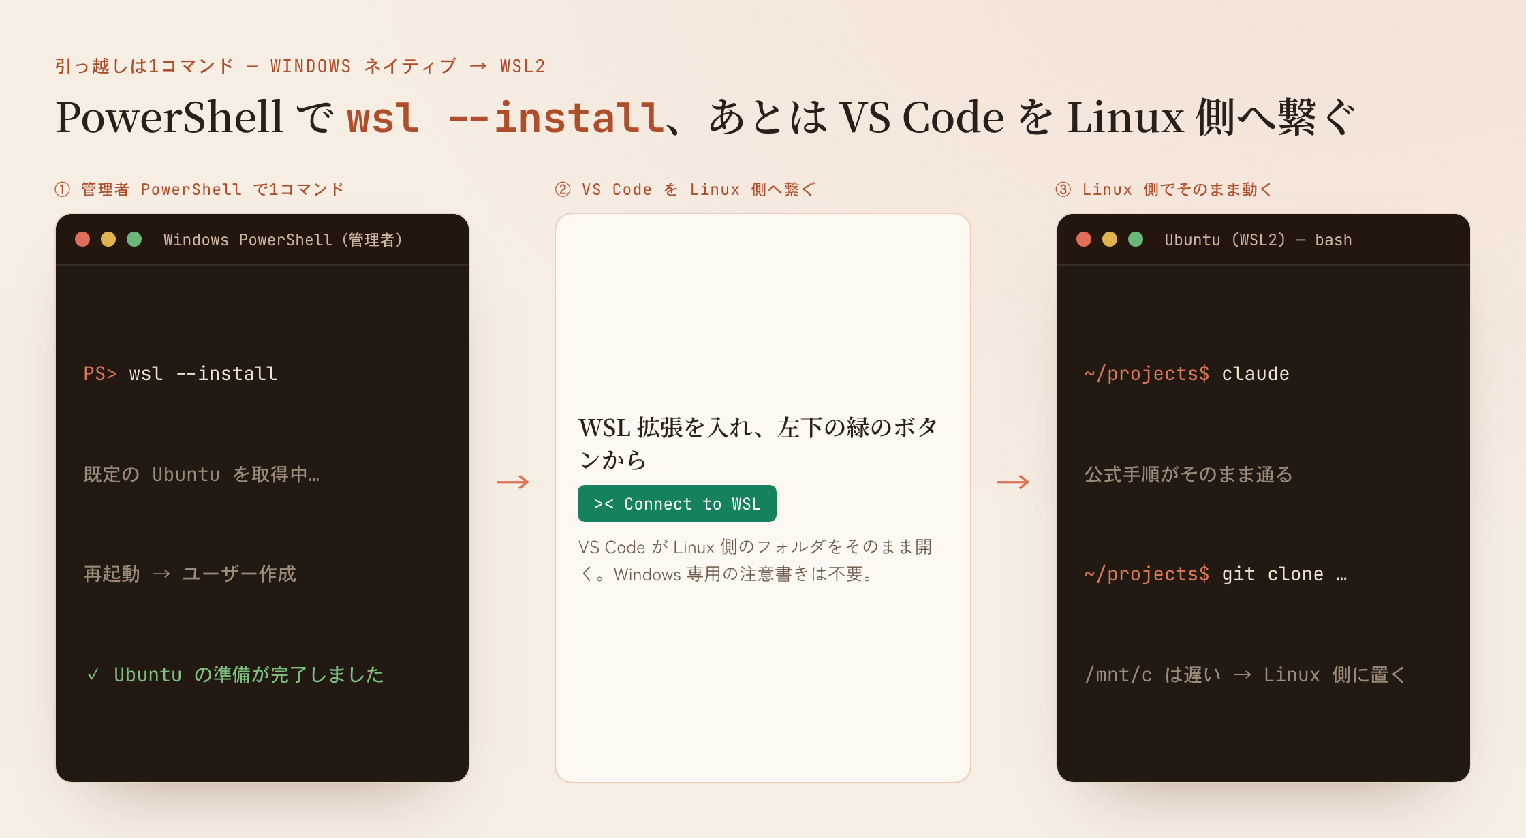Click the line '公式手順がそのまま通る'
The image size is (1526, 838).
[1189, 474]
